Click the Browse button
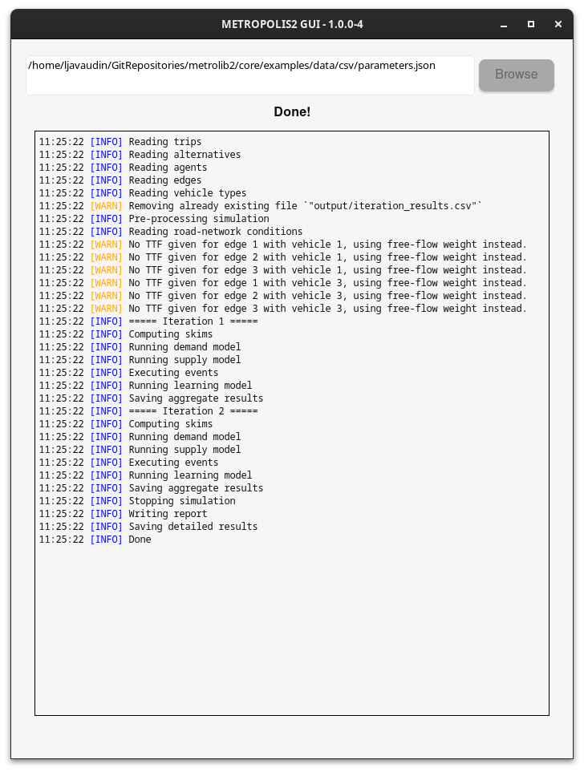Screen dimensions: 584x772 [516, 75]
